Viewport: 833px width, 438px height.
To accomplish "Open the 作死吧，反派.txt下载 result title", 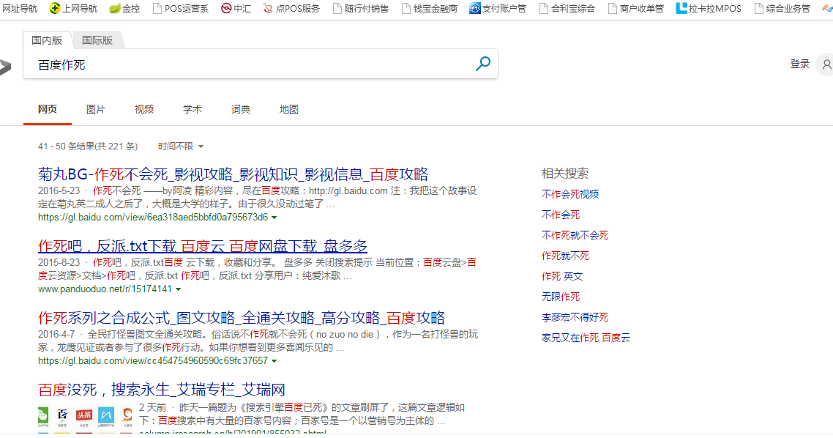I will pyautogui.click(x=203, y=246).
